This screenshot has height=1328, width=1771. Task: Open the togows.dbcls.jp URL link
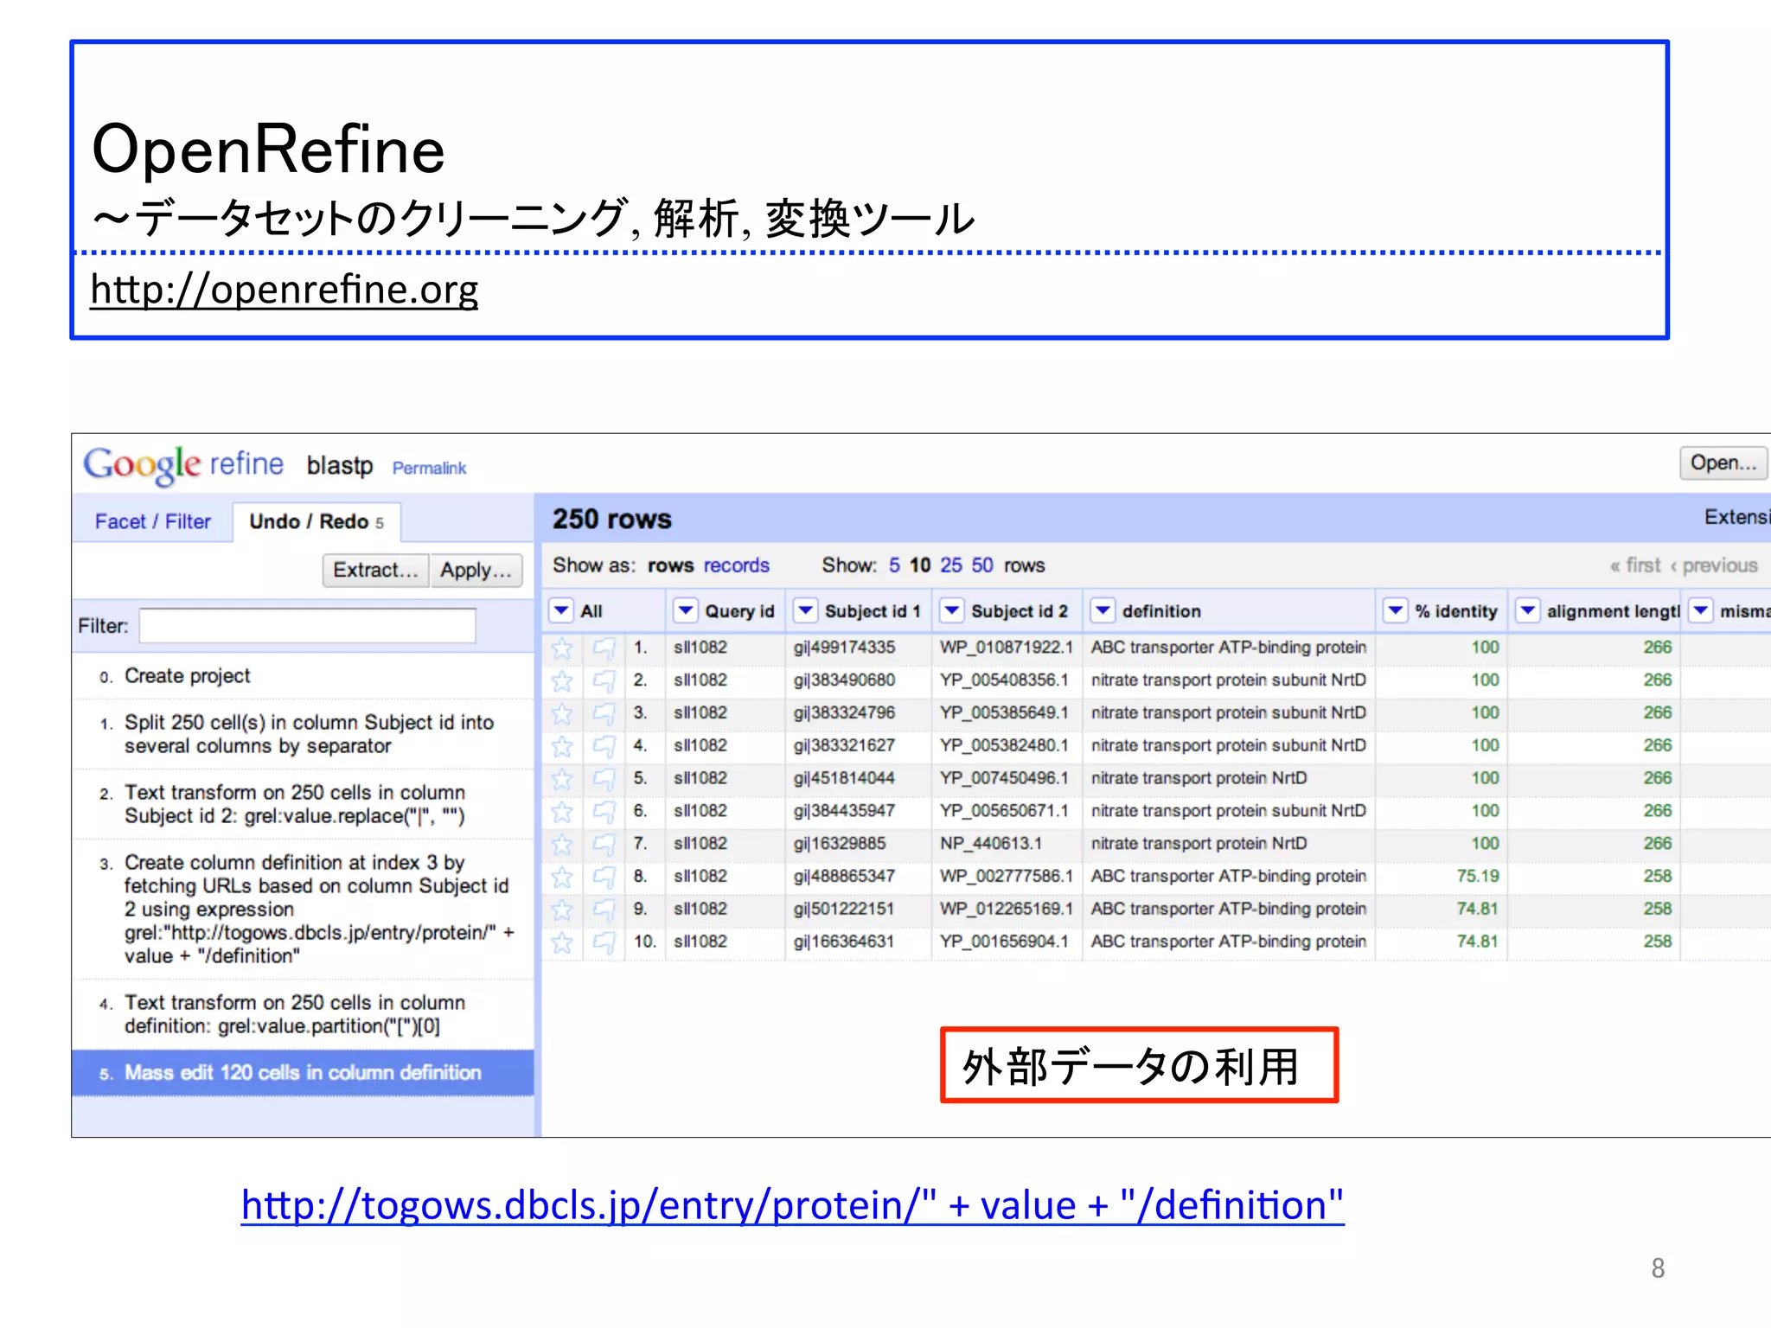tap(792, 1204)
